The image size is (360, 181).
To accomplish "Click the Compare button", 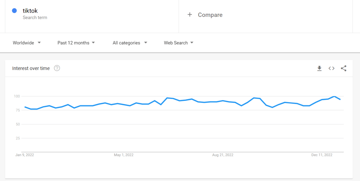I will pyautogui.click(x=210, y=15).
